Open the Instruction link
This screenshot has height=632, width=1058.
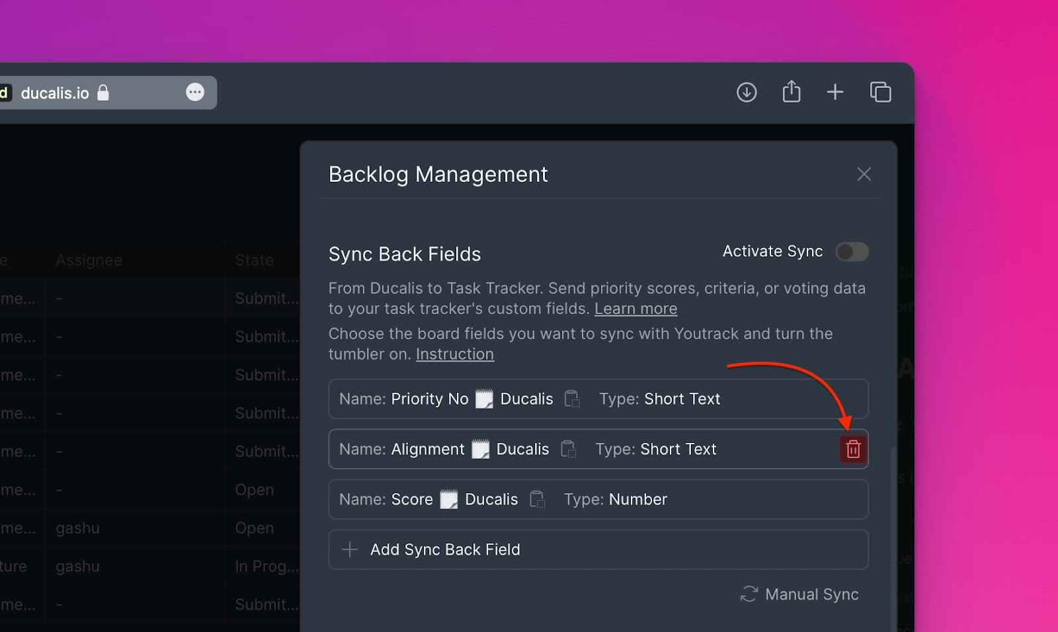click(x=455, y=354)
